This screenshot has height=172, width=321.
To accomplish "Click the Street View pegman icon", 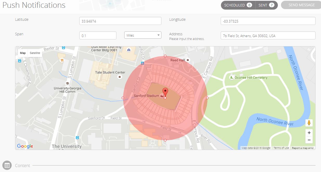I will click(309, 123).
